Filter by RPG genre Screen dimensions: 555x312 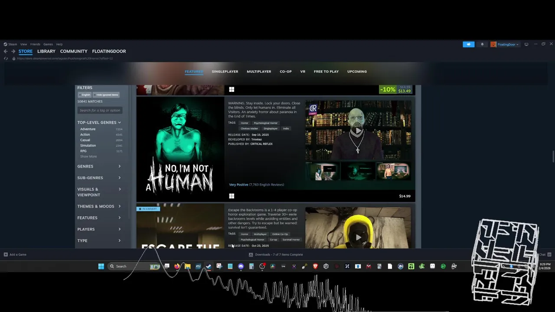[83, 151]
